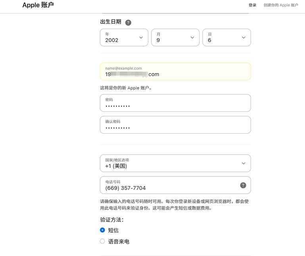Open the 月 dropdown showing 9

point(175,38)
